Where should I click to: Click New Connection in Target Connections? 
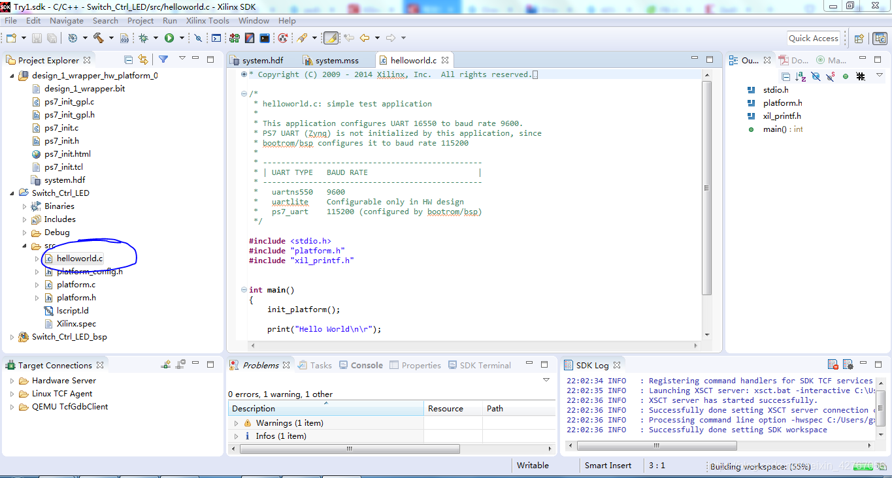167,364
